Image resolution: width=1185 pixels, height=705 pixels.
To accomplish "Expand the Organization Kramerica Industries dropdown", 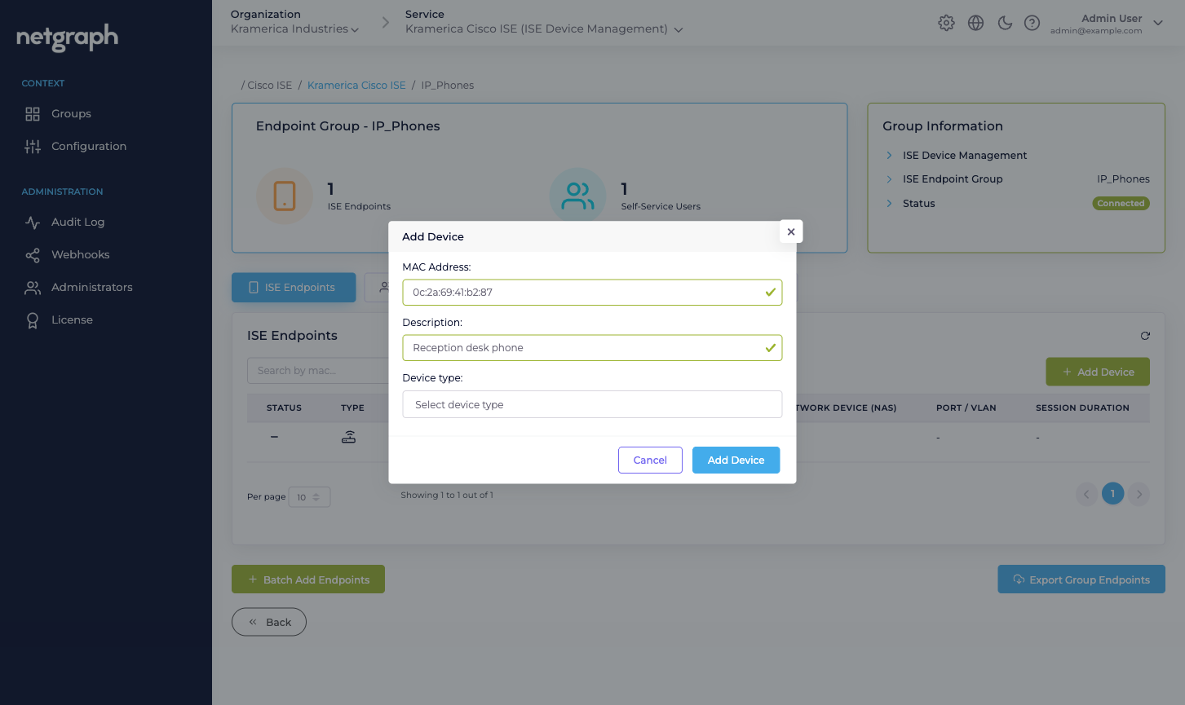I will (294, 29).
